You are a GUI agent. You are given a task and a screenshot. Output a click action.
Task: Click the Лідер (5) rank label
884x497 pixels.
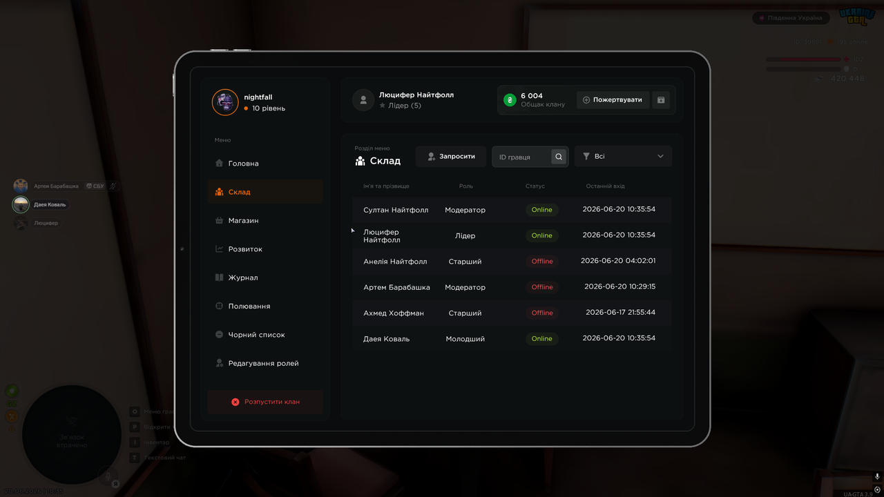point(405,106)
